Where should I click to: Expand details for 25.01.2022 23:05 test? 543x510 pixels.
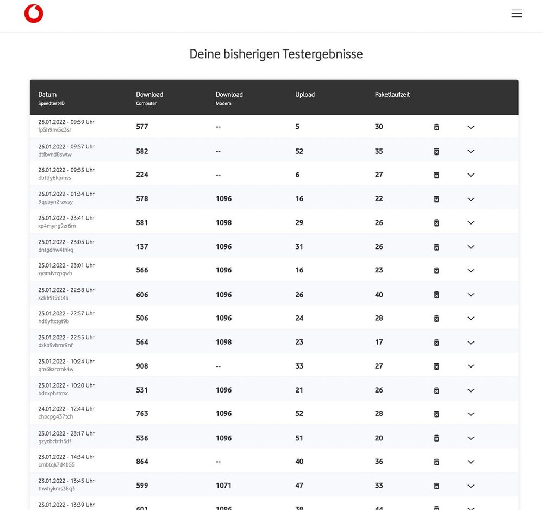point(471,247)
